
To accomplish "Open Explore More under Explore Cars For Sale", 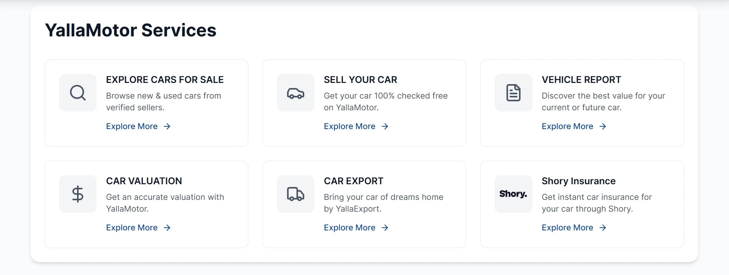I will (132, 126).
